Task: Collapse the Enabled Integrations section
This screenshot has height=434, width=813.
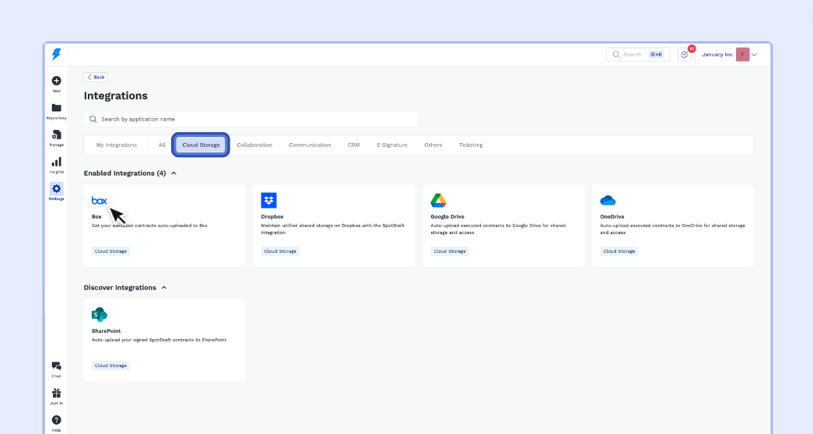Action: [x=173, y=173]
